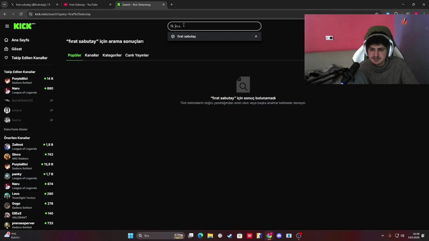Show hidden system tray icons
This screenshot has height=241, width=429.
[383, 236]
